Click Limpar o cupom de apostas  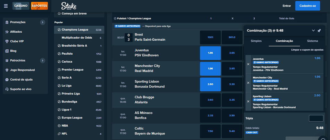[x=307, y=50]
